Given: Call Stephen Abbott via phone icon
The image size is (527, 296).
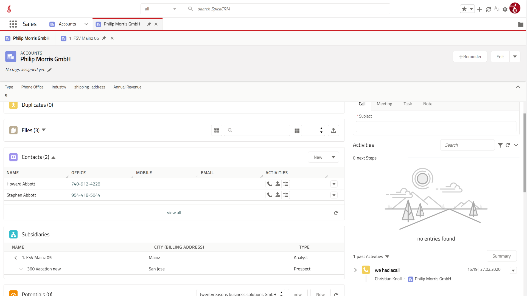Looking at the screenshot, I should [x=270, y=195].
